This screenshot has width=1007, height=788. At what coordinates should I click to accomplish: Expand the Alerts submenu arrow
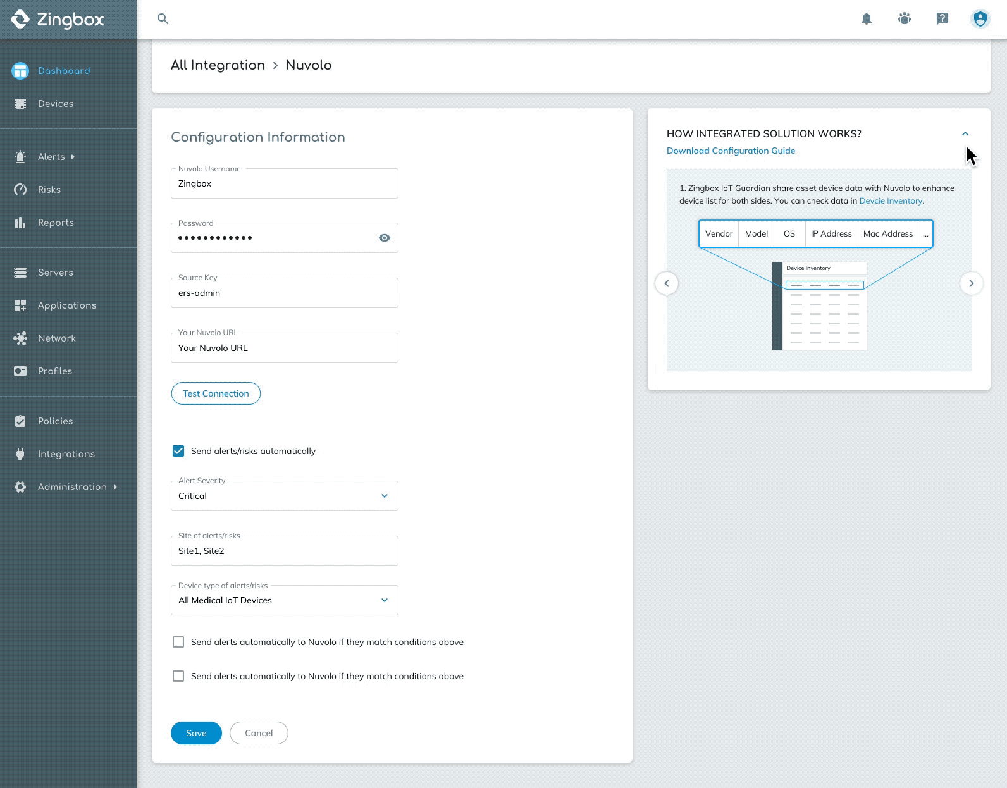(x=73, y=157)
